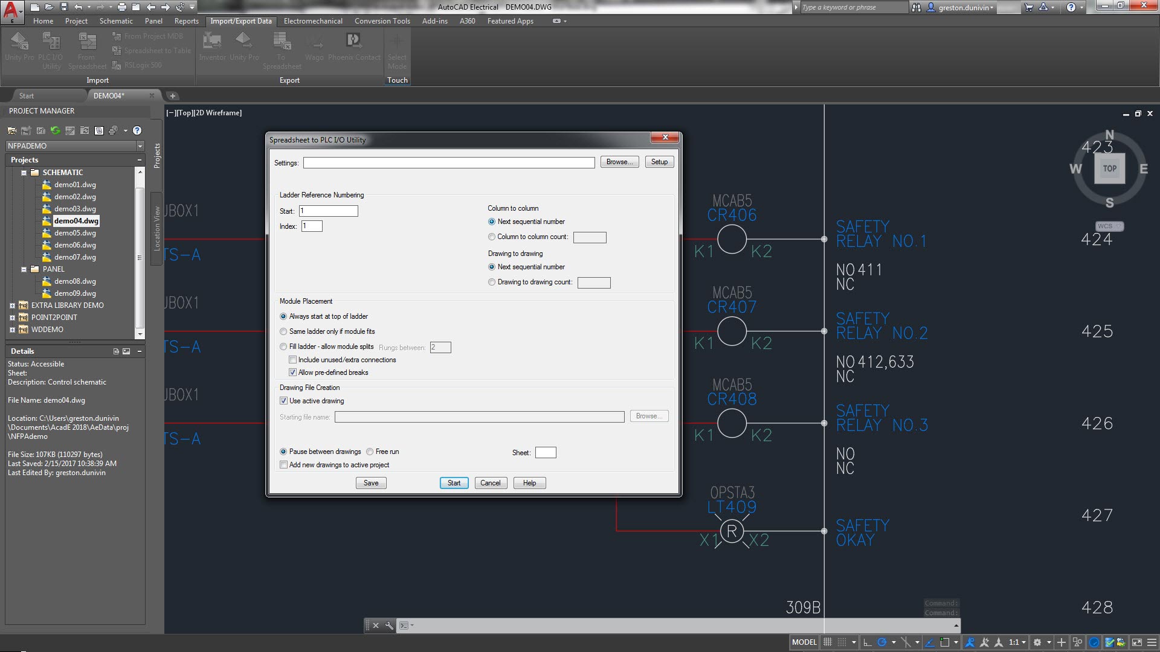Open the Schematic ribbon tab
The image size is (1160, 652).
point(116,21)
